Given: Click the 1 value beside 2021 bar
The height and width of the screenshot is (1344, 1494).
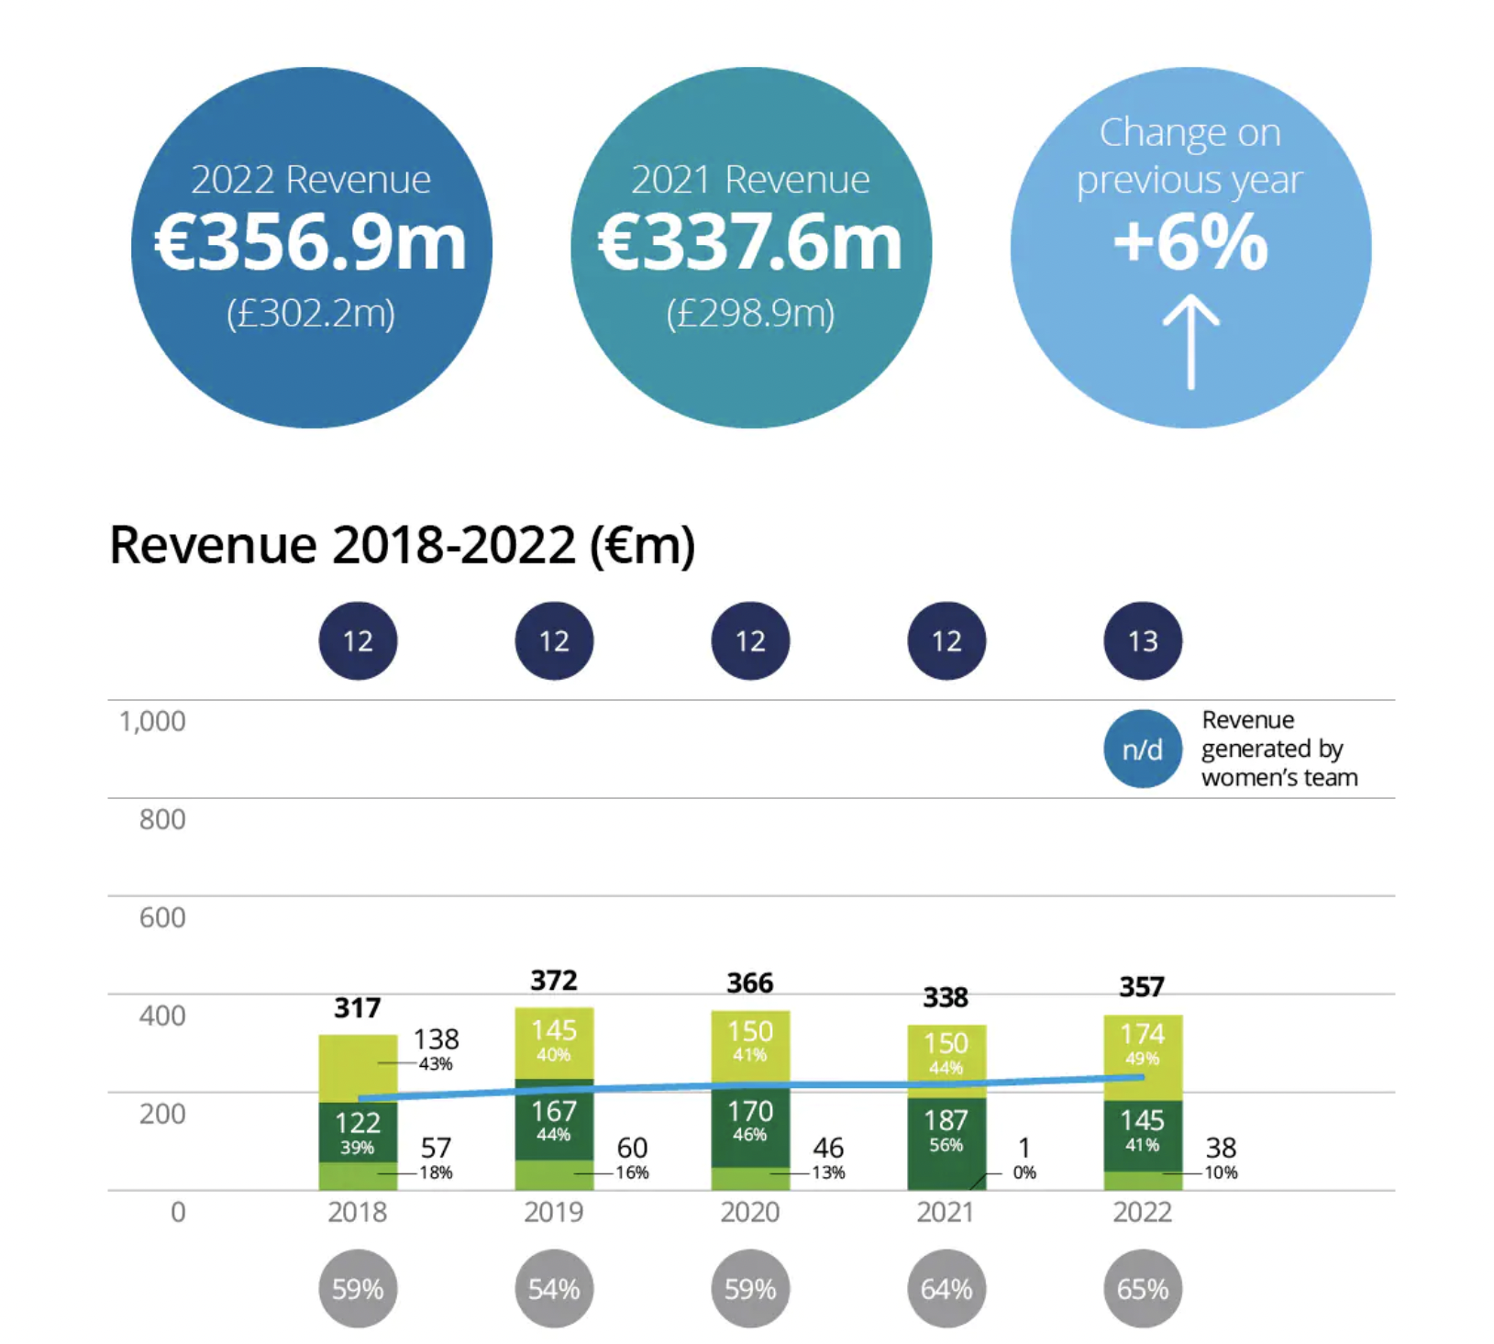Looking at the screenshot, I should point(1024,1148).
